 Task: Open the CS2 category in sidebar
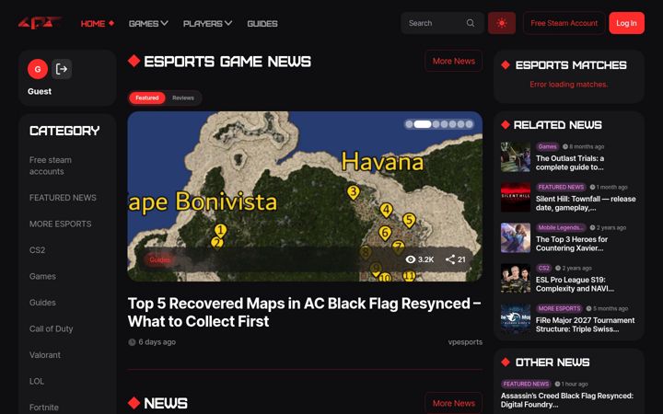click(x=37, y=250)
